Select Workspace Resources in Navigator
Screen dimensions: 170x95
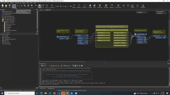coord(9,19)
